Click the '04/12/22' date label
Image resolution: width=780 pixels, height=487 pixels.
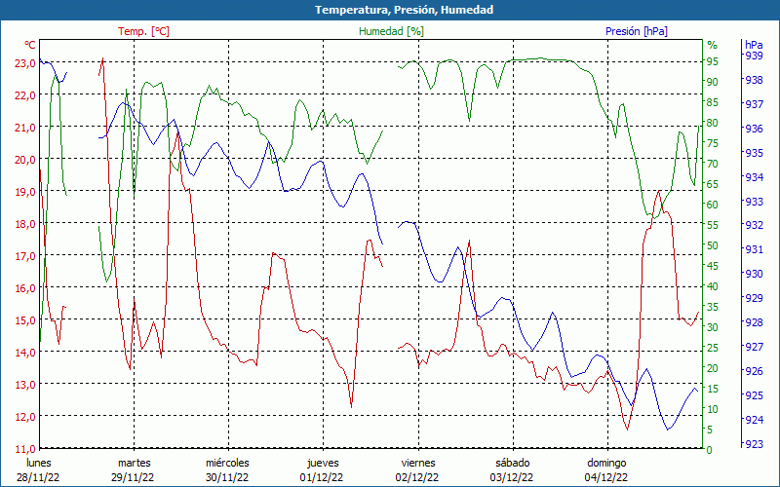point(606,477)
